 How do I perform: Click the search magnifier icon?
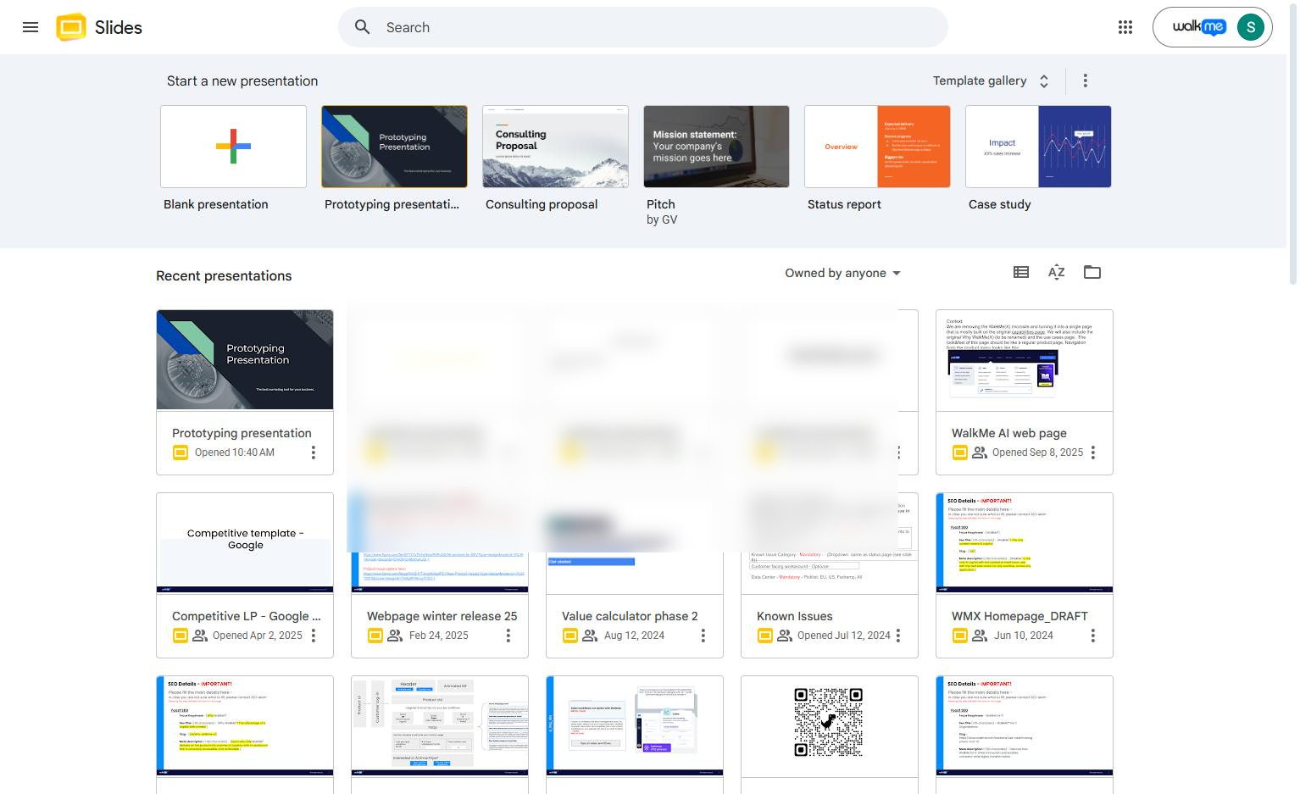pos(363,27)
